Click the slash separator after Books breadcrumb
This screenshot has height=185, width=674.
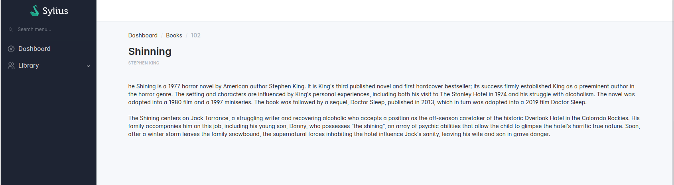coord(186,35)
